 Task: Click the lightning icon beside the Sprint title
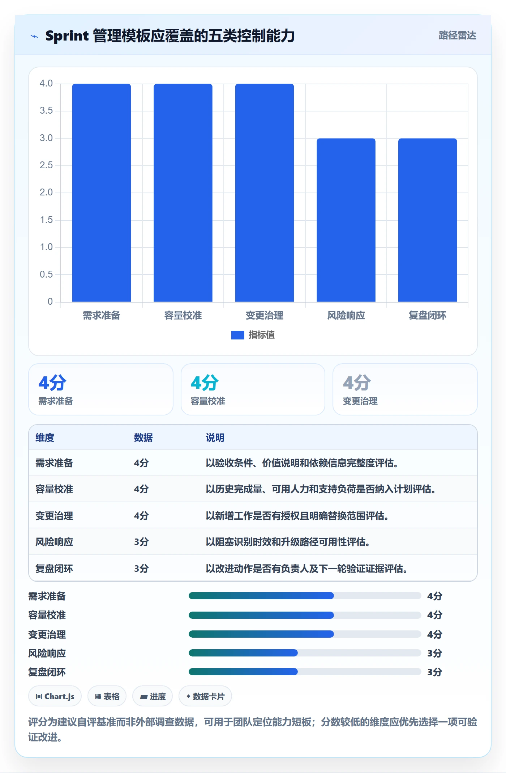click(x=34, y=36)
